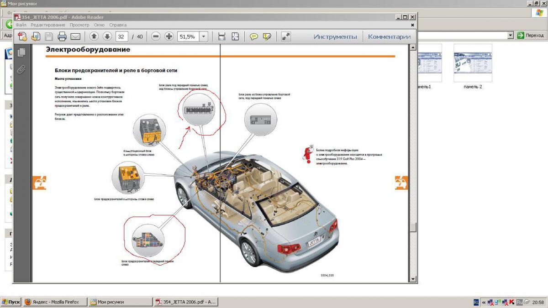
Task: Open the Просмотр menu
Action: [x=79, y=25]
